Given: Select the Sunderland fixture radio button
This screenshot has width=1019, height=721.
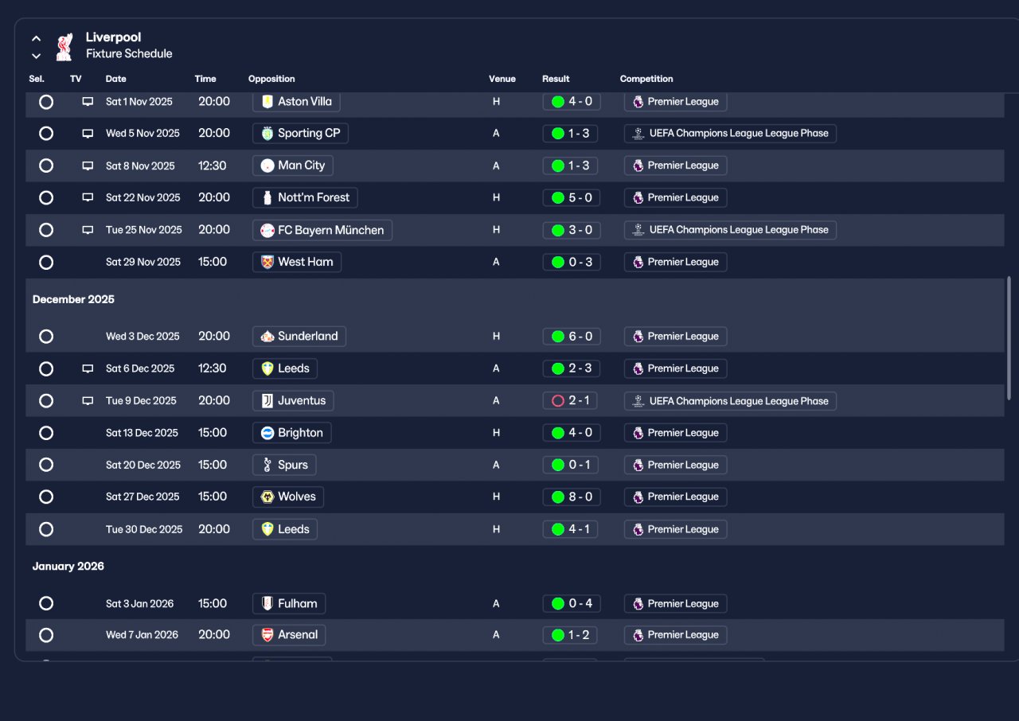Looking at the screenshot, I should tap(46, 337).
